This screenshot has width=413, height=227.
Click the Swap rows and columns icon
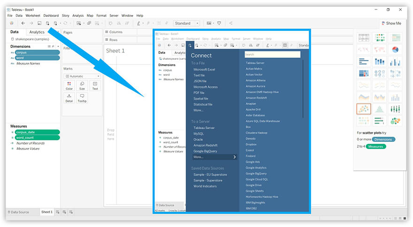111,23
